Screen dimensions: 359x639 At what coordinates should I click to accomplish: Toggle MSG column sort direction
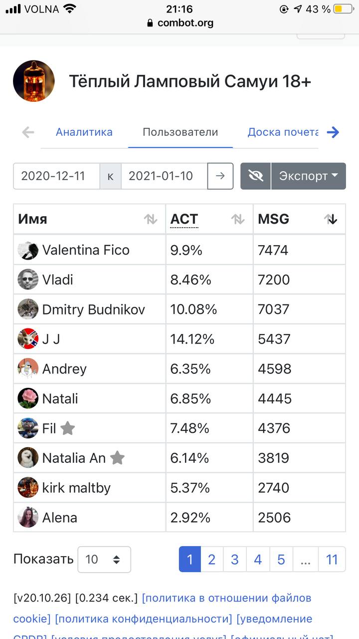tap(331, 219)
